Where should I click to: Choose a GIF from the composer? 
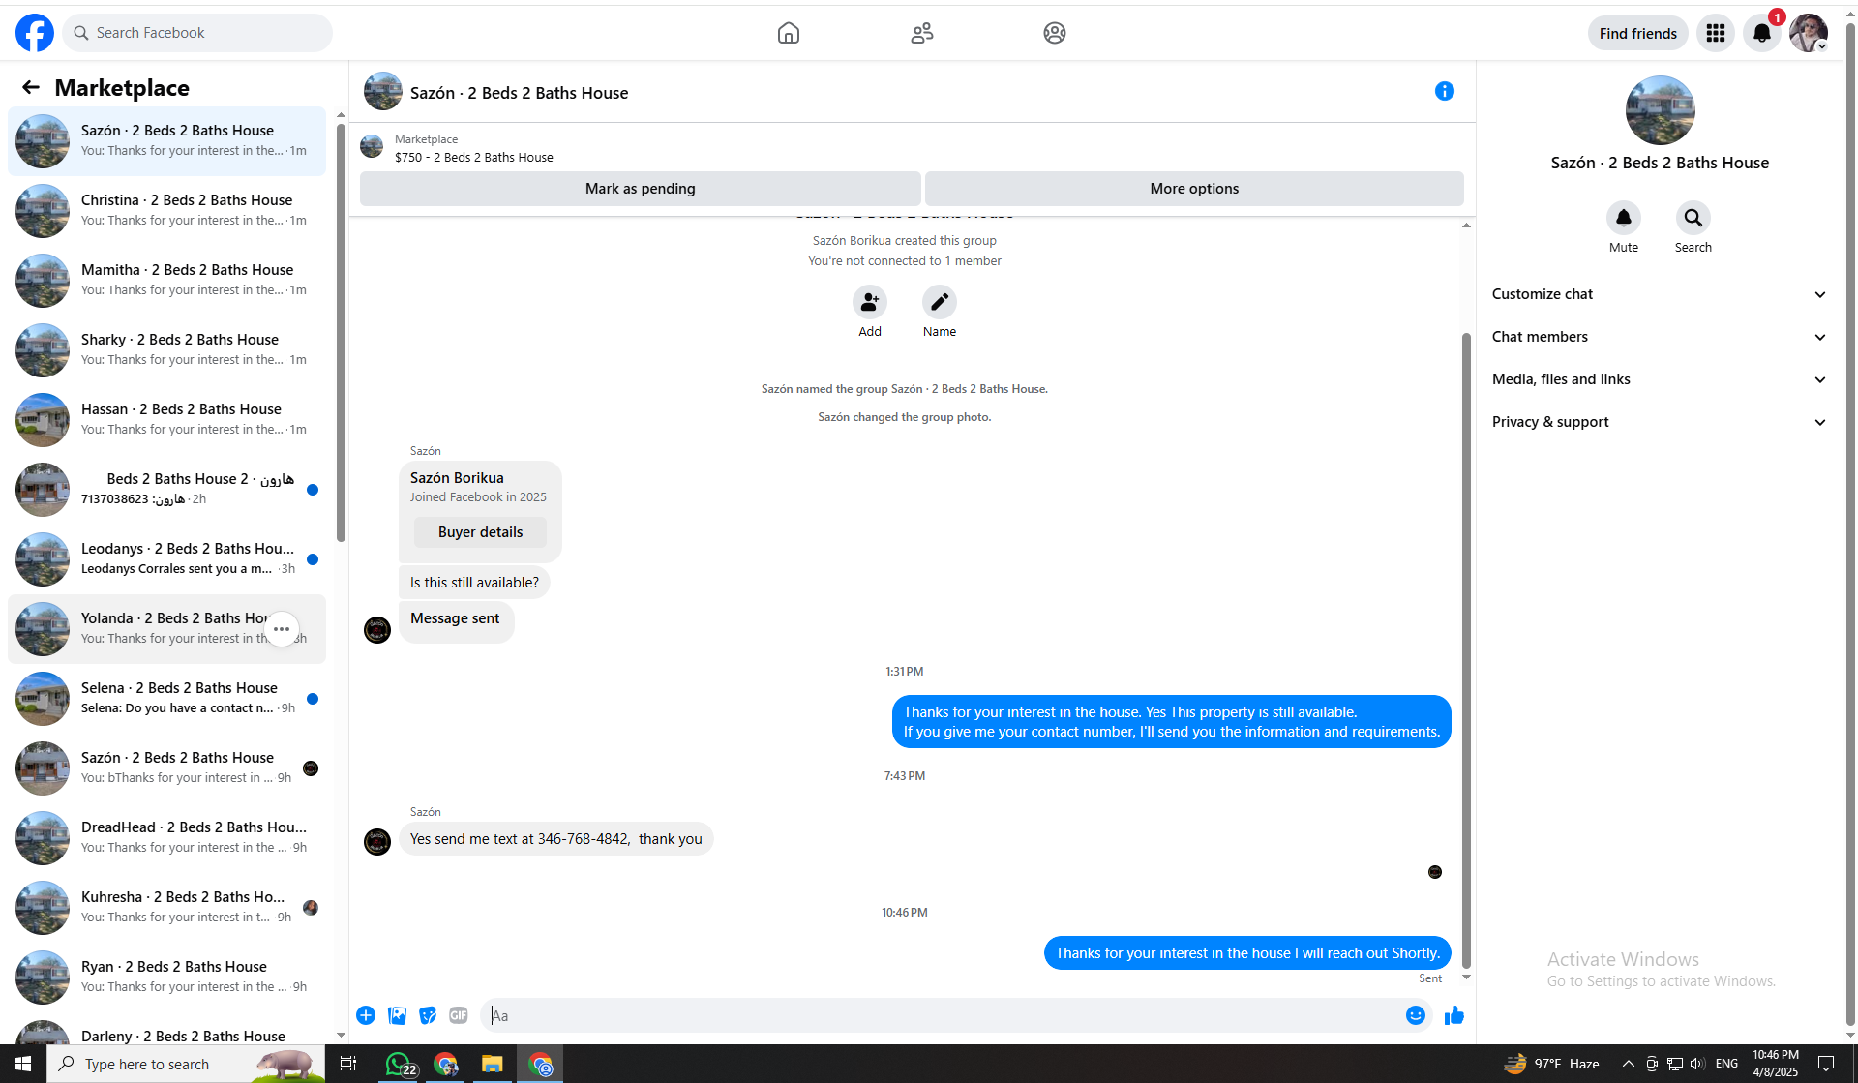coord(459,1015)
